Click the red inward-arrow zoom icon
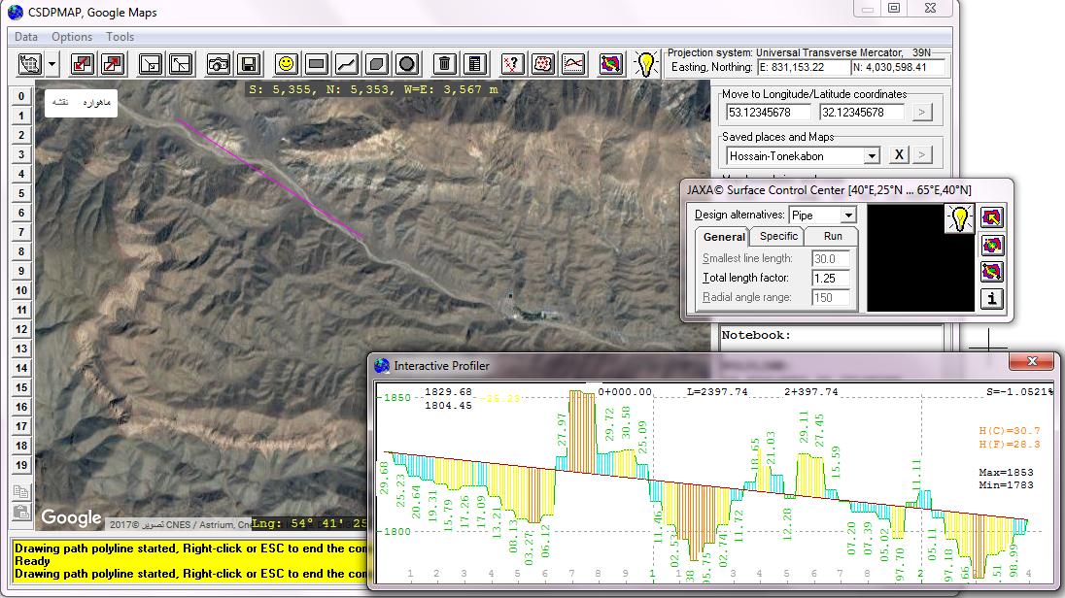 tap(83, 64)
